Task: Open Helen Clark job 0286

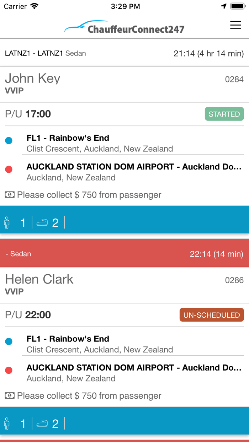Action: [124, 285]
